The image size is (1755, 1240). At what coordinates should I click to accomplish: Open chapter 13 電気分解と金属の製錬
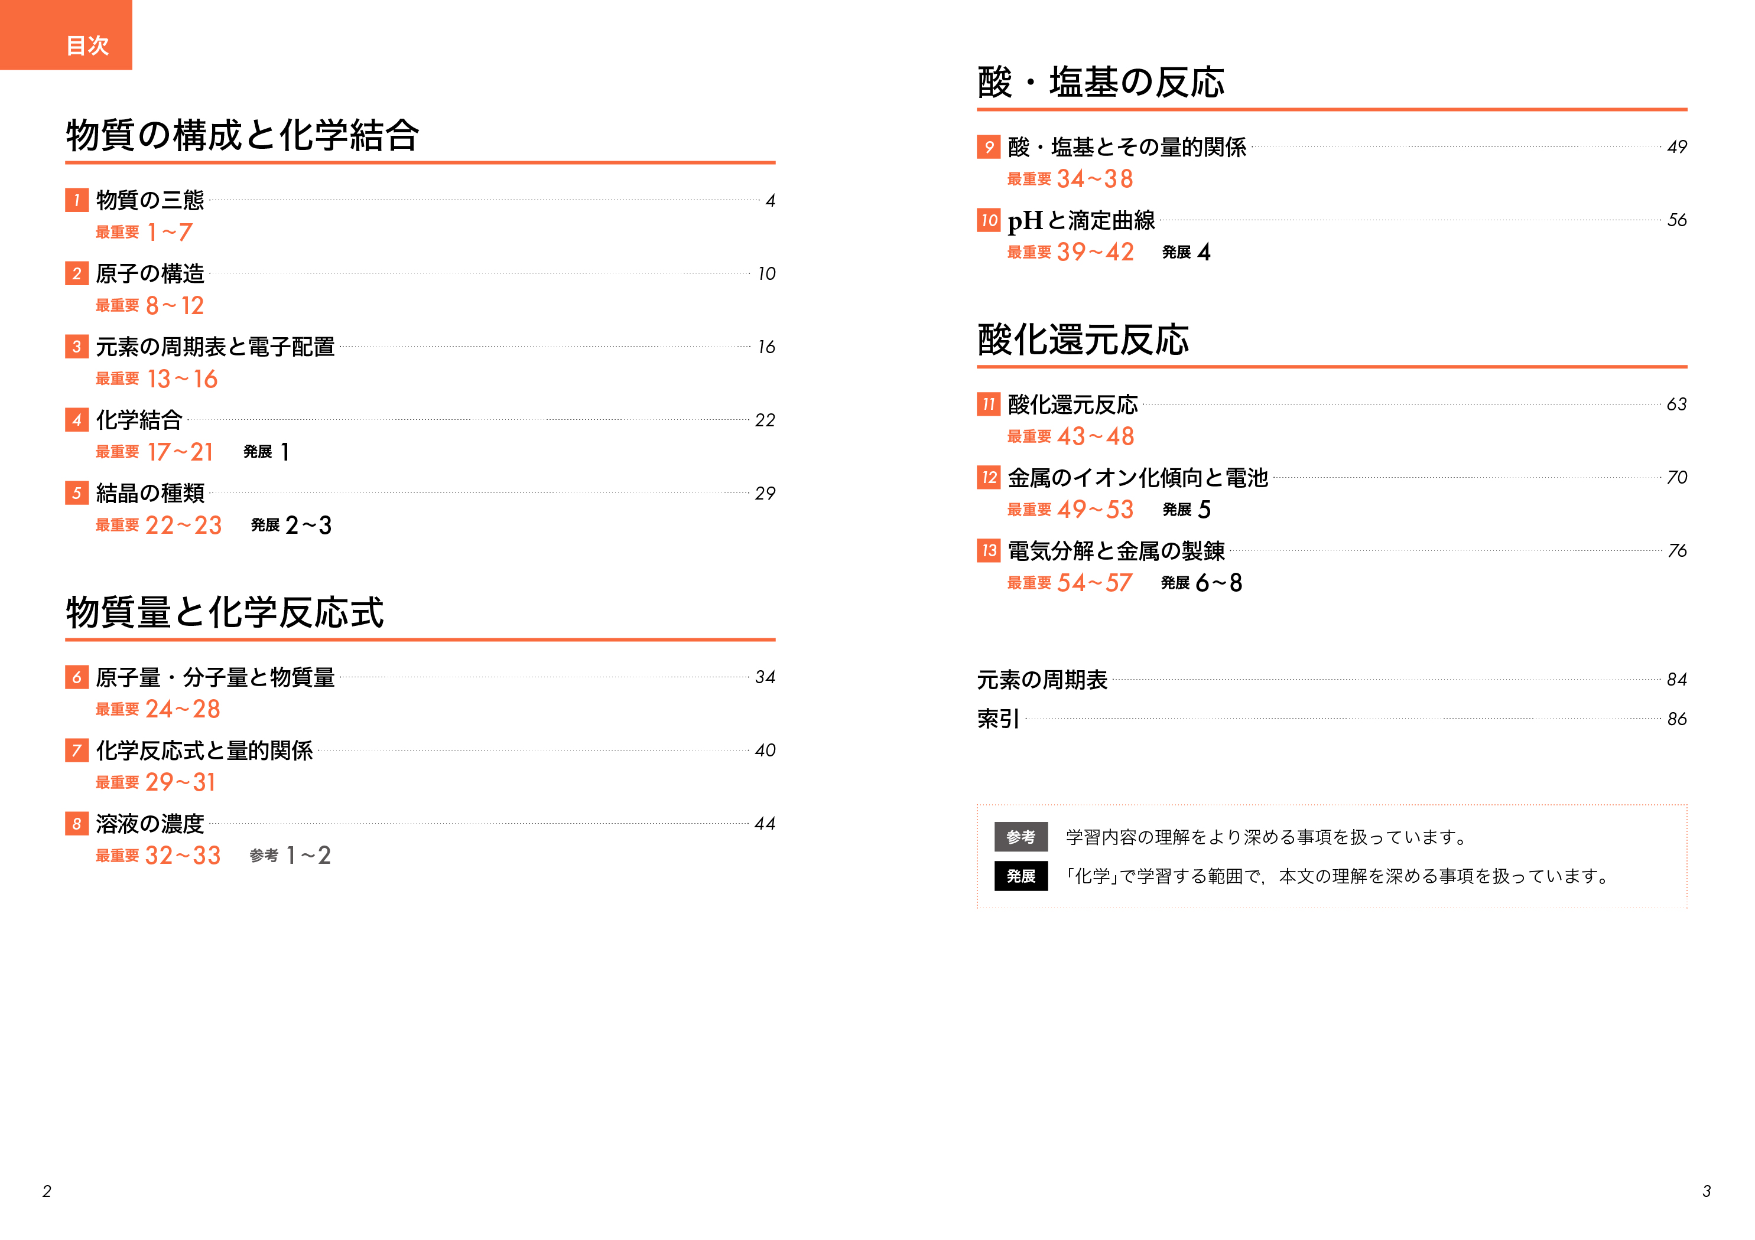pos(1116,551)
